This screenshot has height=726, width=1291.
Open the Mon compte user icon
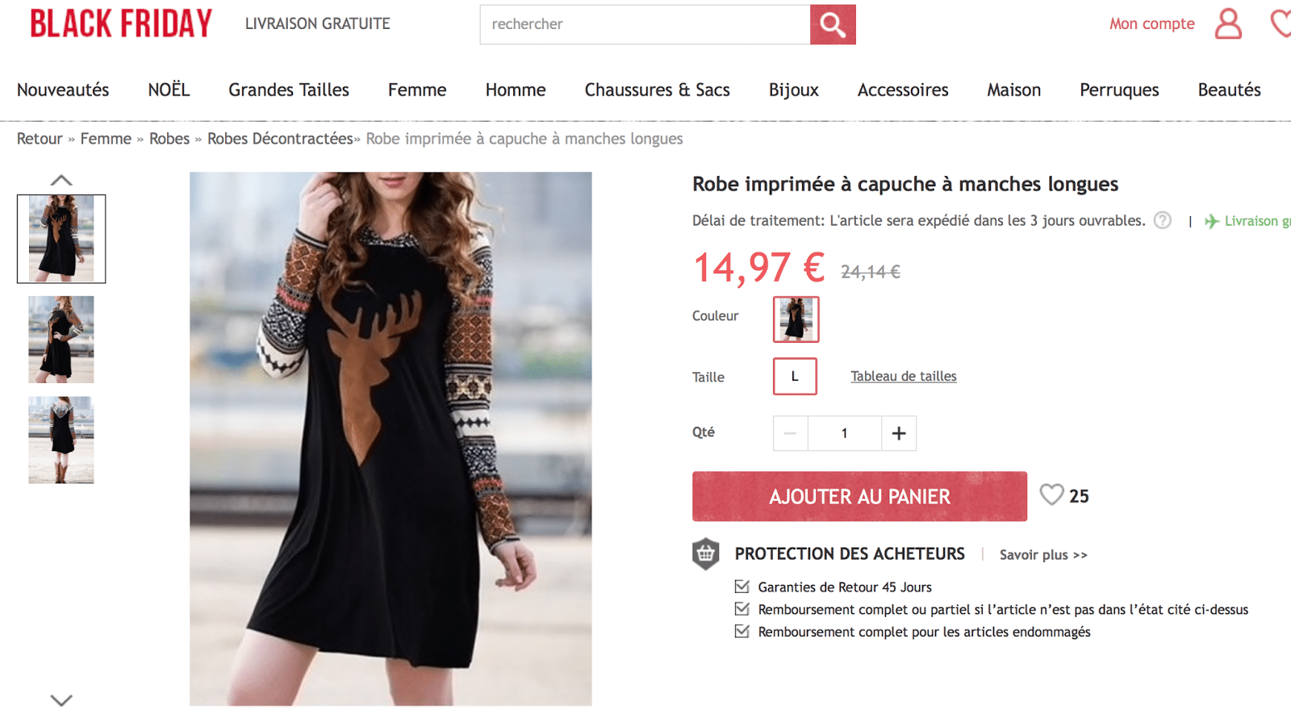tap(1228, 24)
